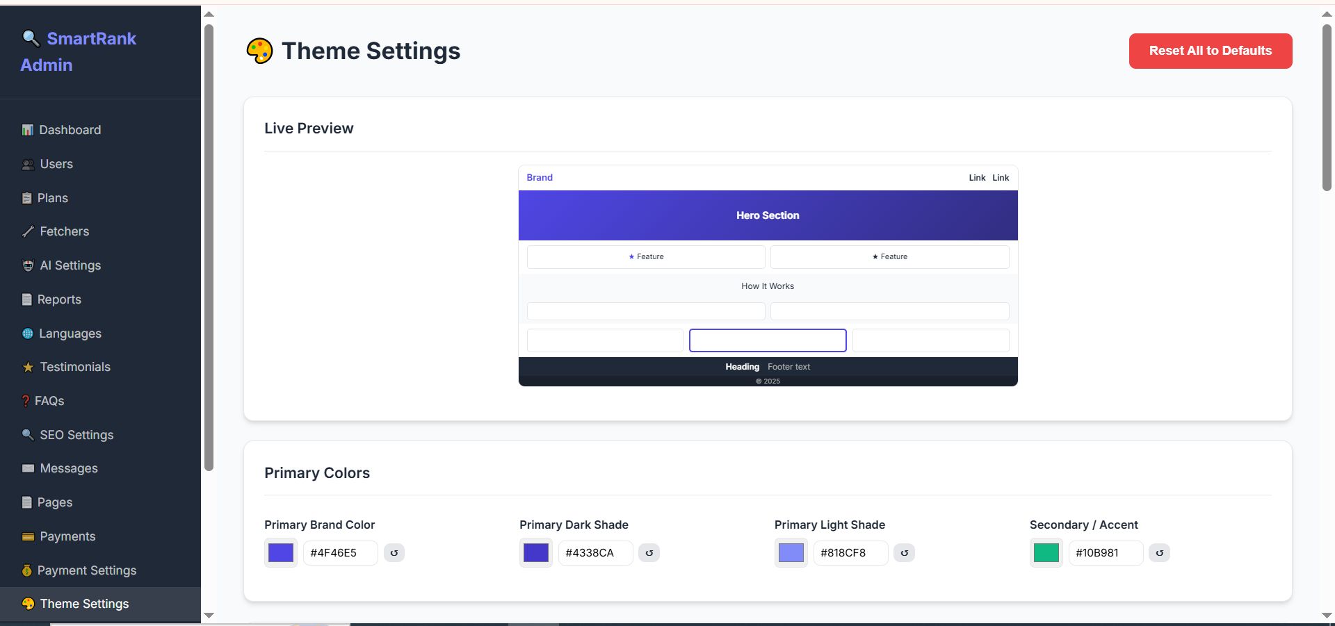This screenshot has height=626, width=1335.
Task: Click the Fetchers wand icon
Action: point(28,231)
